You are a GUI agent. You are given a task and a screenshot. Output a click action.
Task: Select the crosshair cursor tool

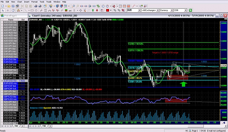pos(8,11)
